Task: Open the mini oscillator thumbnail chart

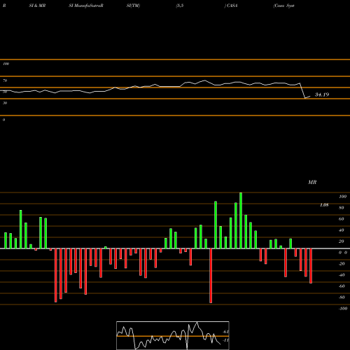Action: [173, 335]
